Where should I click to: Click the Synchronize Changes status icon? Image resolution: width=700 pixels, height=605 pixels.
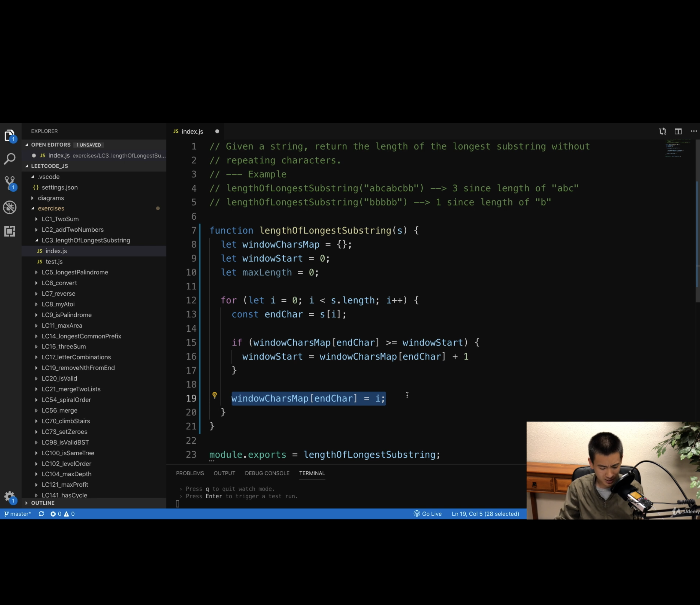point(41,514)
